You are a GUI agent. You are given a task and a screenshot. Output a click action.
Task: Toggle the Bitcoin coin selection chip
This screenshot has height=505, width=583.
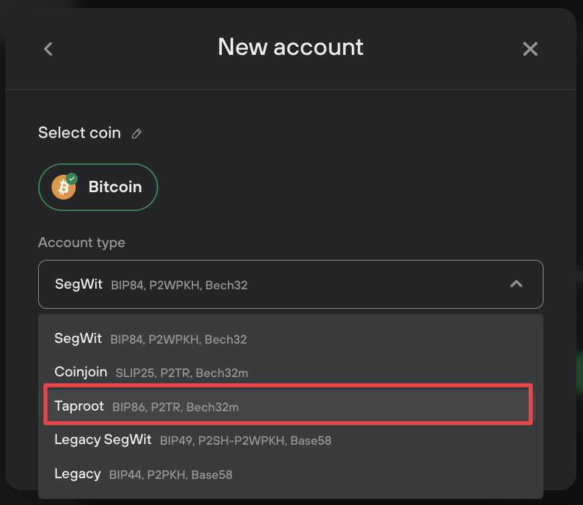click(98, 187)
